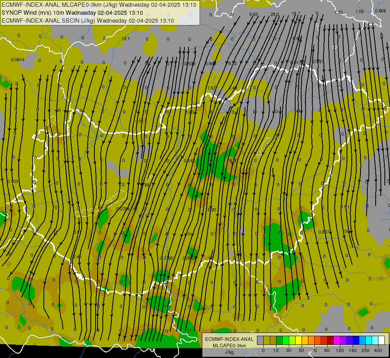The height and width of the screenshot is (358, 390).
Task: Click the legend tick label 250
Action: pyautogui.click(x=365, y=350)
